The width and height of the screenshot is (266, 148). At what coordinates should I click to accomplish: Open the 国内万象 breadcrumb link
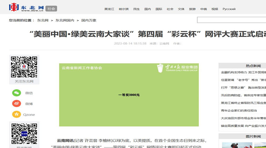89,20
